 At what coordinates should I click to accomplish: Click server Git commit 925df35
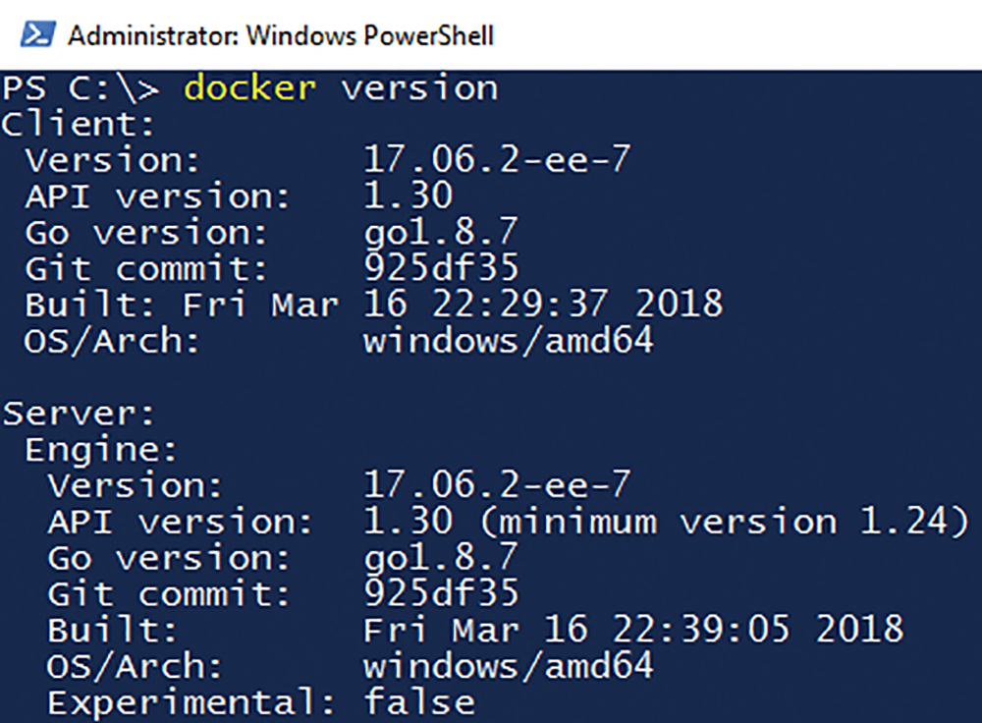(x=442, y=593)
